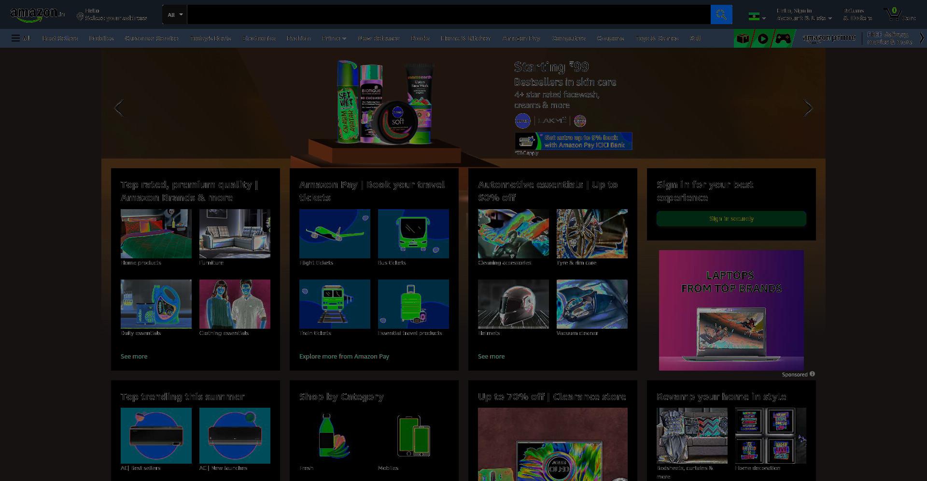This screenshot has width=927, height=481.
Task: Click the amazon prime logo
Action: coord(829,38)
